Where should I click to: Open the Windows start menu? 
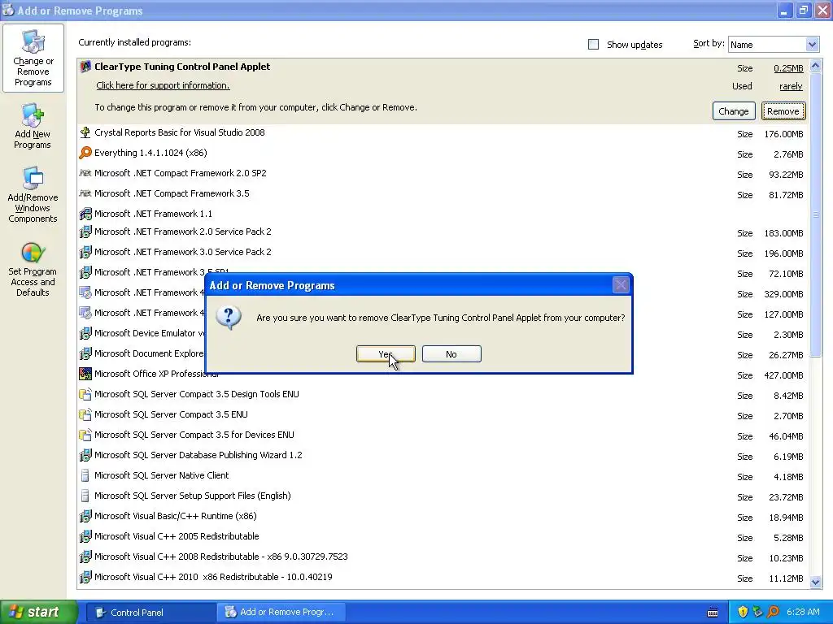pyautogui.click(x=39, y=612)
